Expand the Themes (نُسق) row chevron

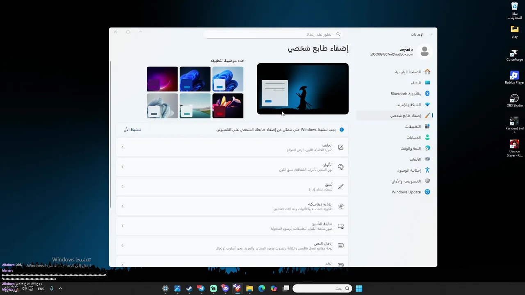(x=122, y=186)
